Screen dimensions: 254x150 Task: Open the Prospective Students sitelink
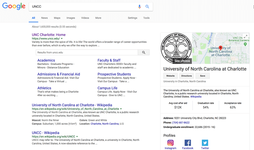(114, 74)
